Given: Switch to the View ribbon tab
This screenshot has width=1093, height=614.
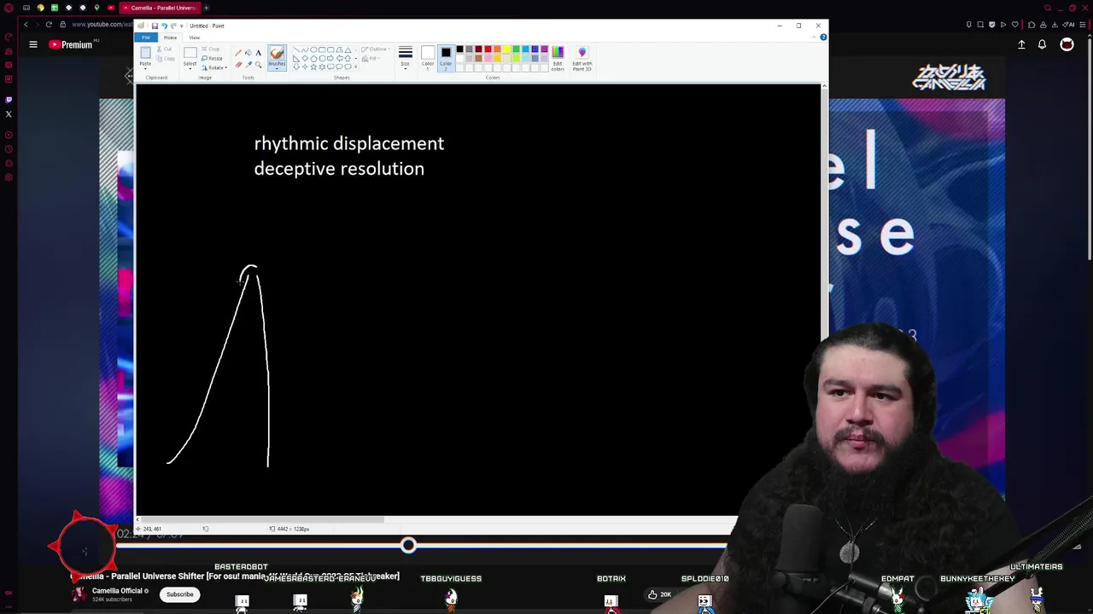Looking at the screenshot, I should (x=194, y=38).
